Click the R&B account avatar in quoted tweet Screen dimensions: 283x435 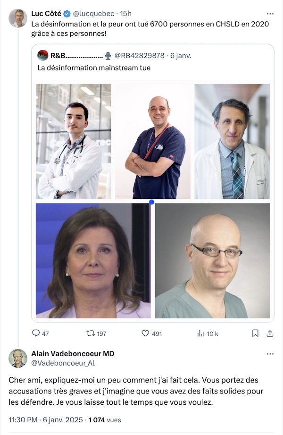(x=42, y=55)
